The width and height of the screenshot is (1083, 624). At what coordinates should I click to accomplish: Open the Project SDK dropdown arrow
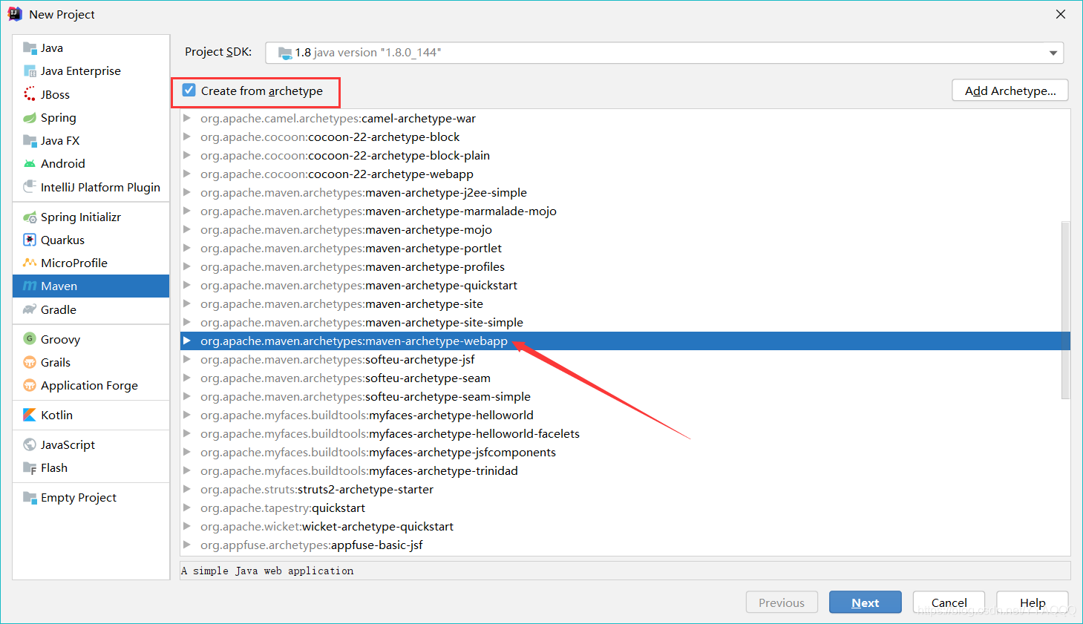(x=1053, y=53)
